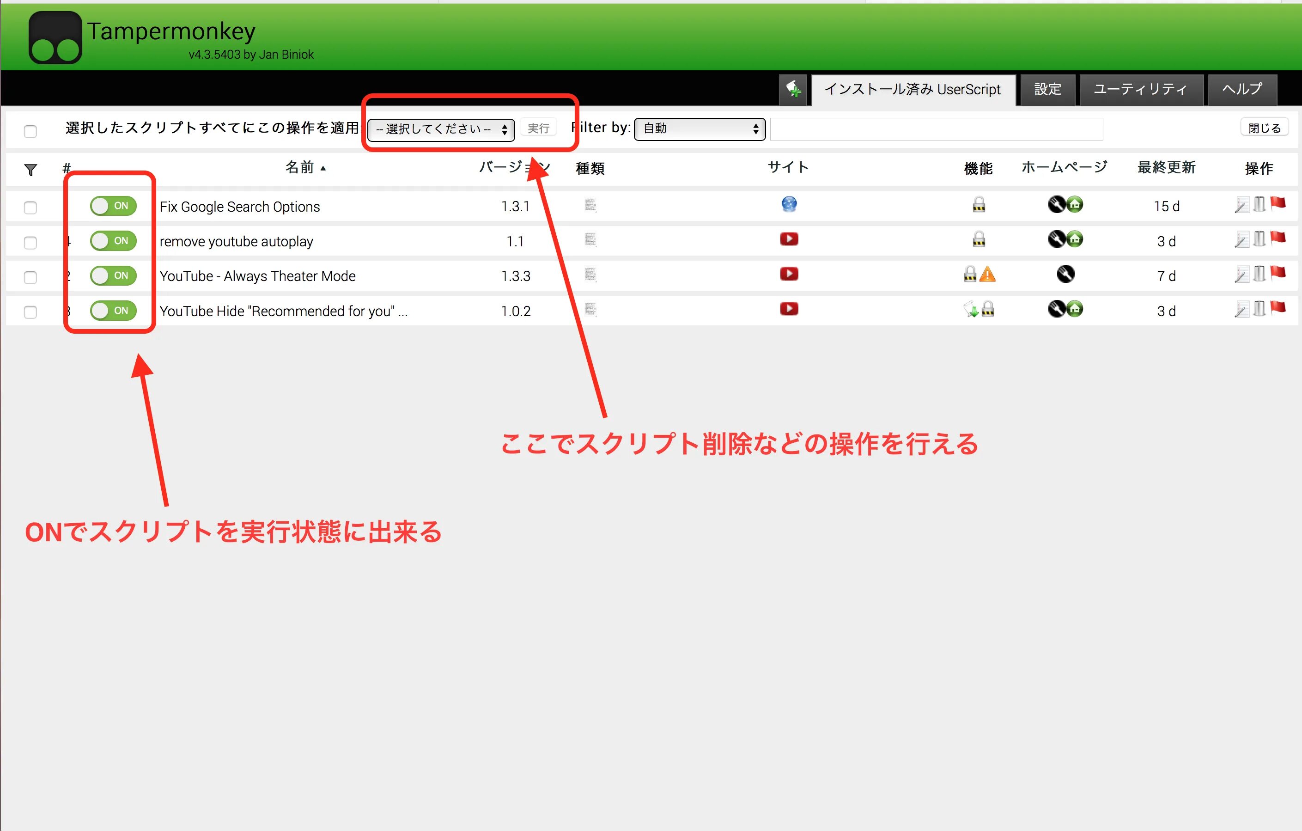Select checkbox for YouTube - Always Theater Mode

pyautogui.click(x=30, y=278)
